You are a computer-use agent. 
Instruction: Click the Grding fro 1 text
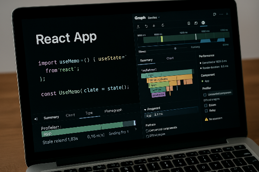[119, 133]
